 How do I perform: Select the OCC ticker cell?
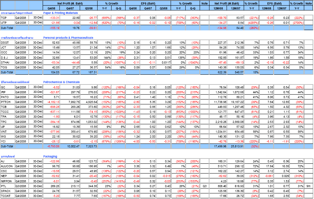click(8, 52)
